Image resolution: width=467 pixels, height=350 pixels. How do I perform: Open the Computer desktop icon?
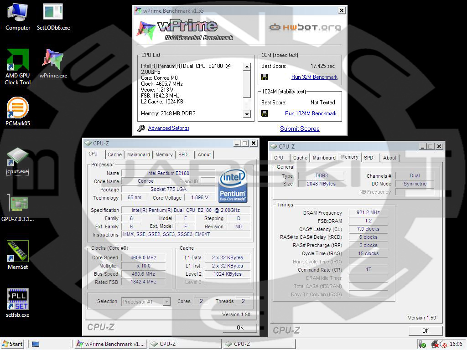click(x=18, y=17)
